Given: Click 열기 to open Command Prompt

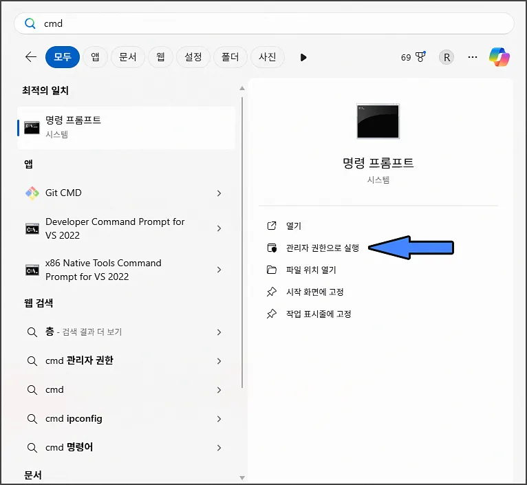Looking at the screenshot, I should point(293,226).
